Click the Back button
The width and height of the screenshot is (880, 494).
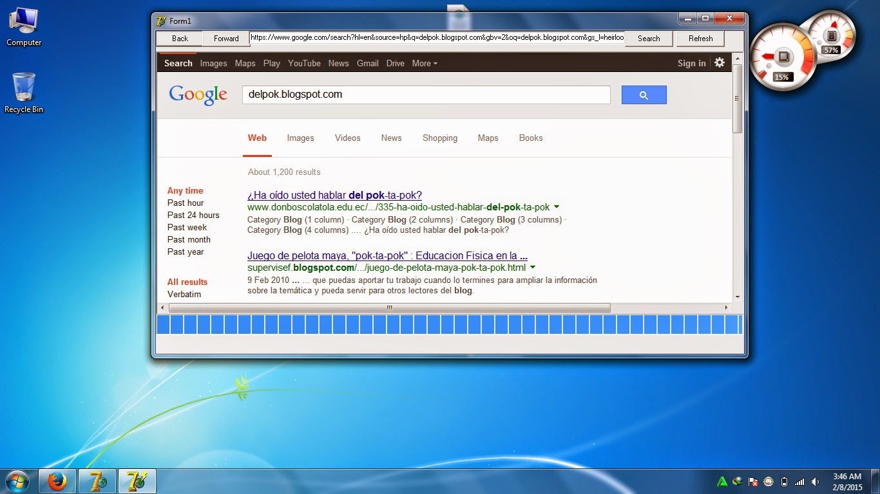[180, 39]
